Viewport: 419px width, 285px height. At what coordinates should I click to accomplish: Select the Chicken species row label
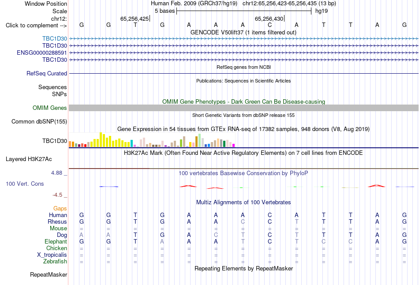point(56,248)
